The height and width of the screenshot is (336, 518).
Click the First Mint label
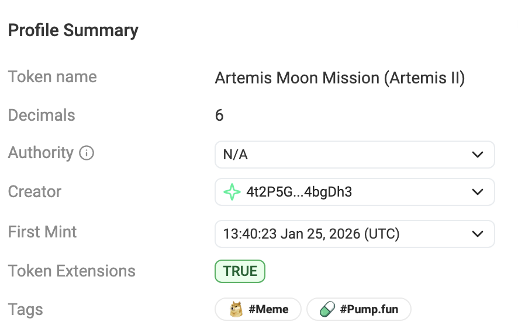pyautogui.click(x=42, y=232)
